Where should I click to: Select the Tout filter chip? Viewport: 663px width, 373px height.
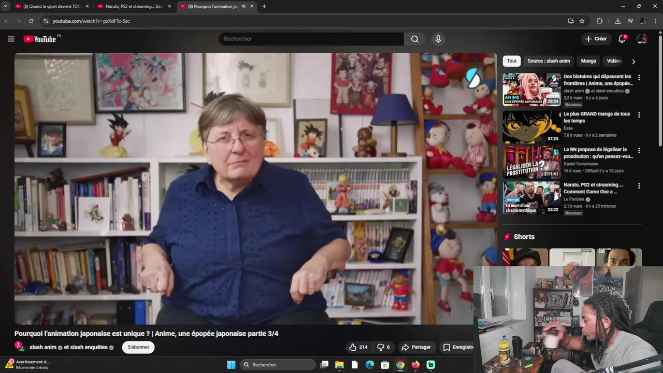pos(512,61)
